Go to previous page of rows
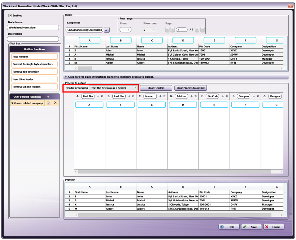Screen dimensions: 296x240 point(173,30)
